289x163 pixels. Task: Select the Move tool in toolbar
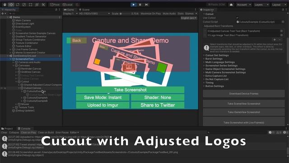pyautogui.click(x=11, y=5)
